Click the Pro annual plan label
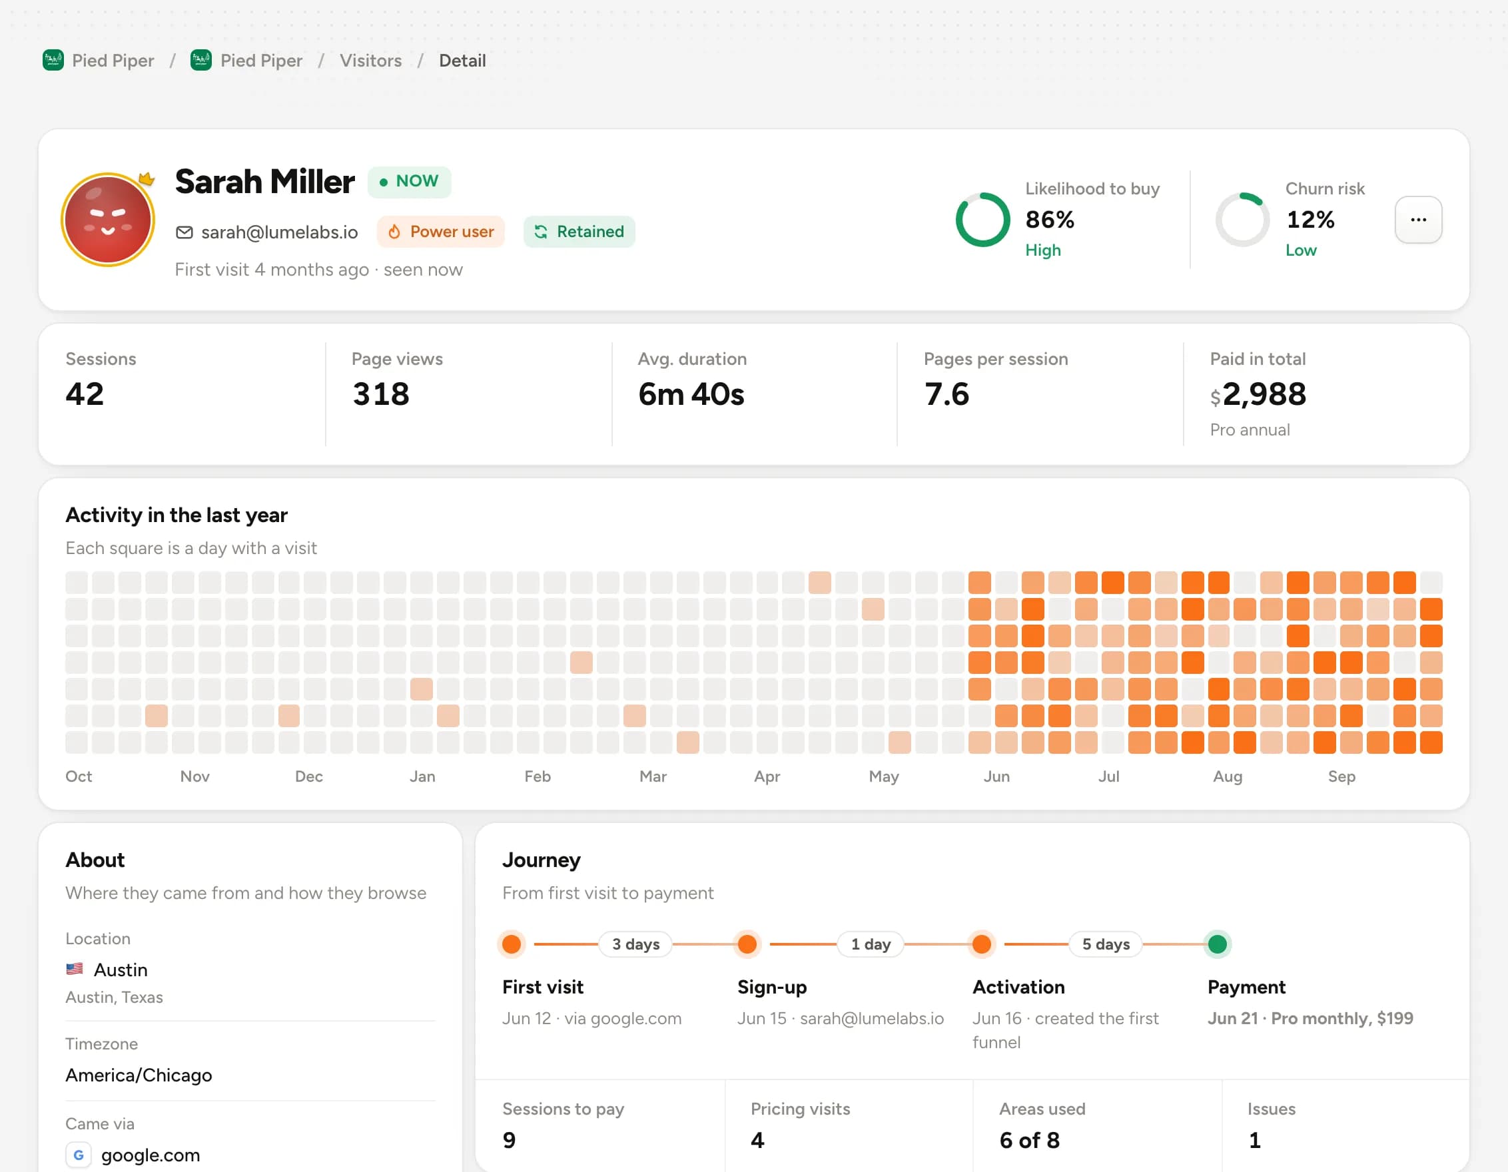The image size is (1508, 1172). (1250, 430)
